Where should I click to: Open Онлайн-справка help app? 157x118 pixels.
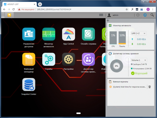88,34
